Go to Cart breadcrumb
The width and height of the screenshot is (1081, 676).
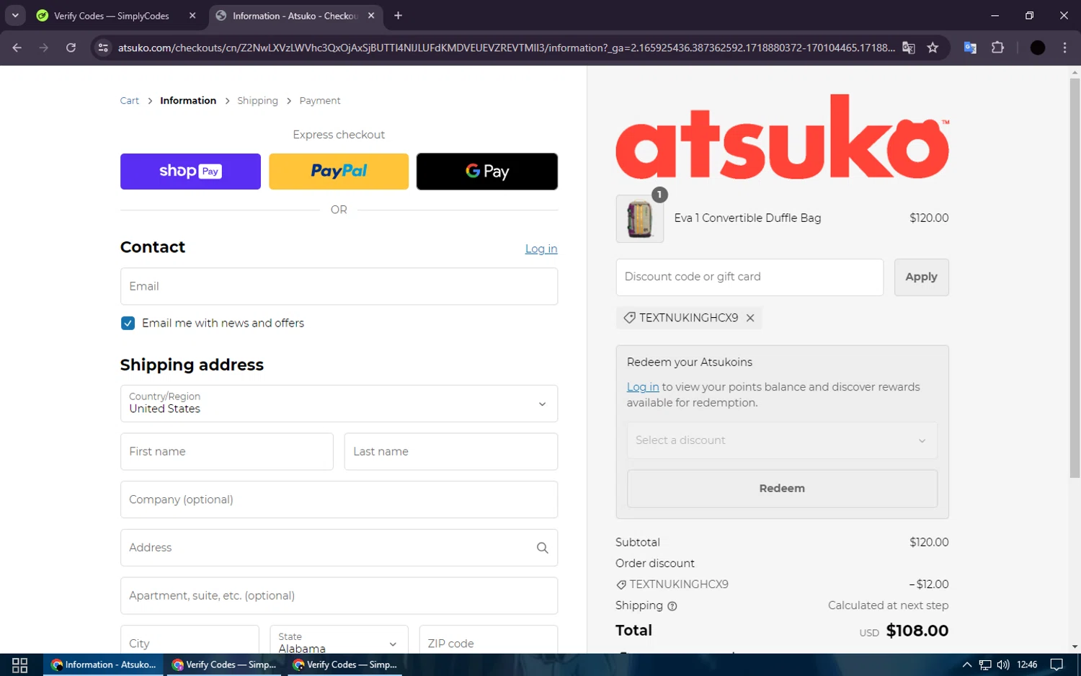click(x=130, y=101)
